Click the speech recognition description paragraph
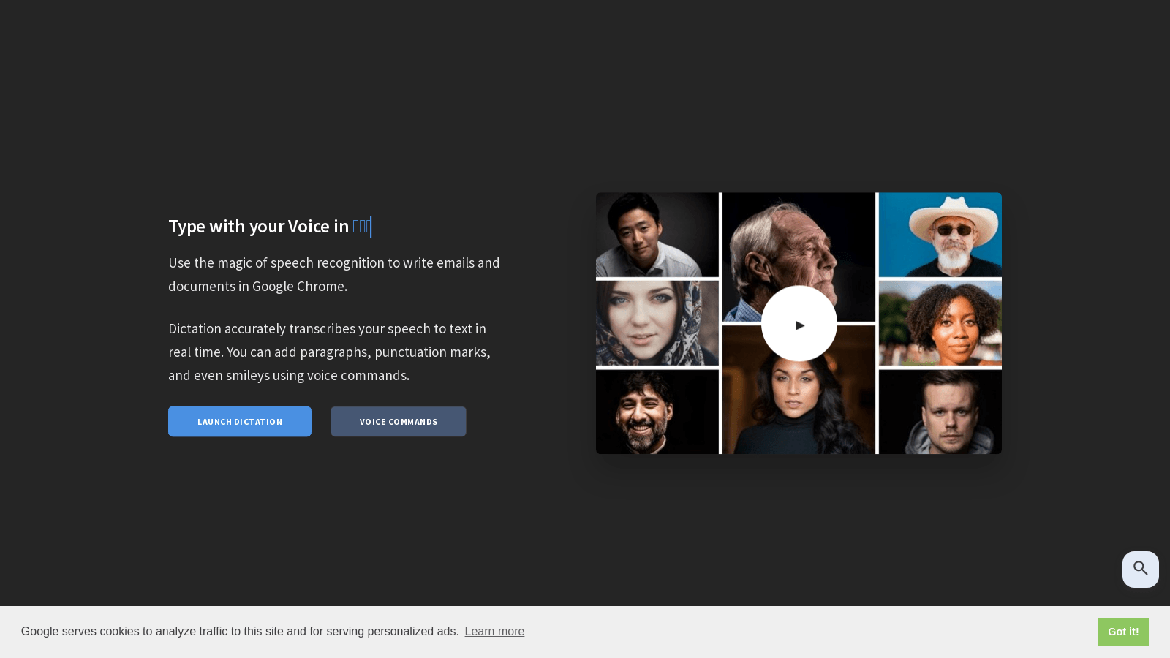 pos(333,274)
